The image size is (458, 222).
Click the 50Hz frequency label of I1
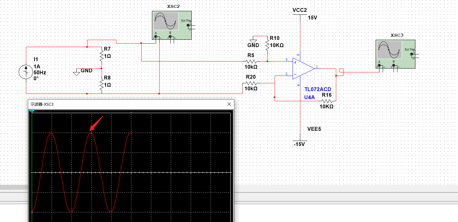(40, 72)
